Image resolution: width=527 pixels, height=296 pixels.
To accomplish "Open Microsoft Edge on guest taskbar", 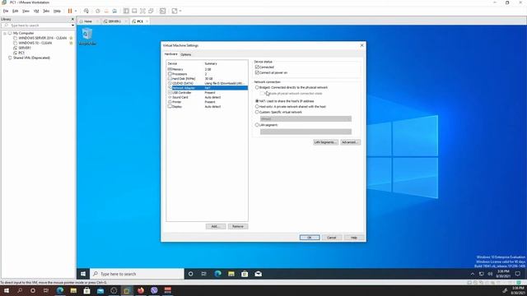I will [217, 274].
